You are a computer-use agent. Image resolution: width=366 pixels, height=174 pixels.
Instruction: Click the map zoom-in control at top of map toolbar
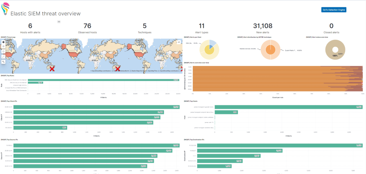pos(3,42)
